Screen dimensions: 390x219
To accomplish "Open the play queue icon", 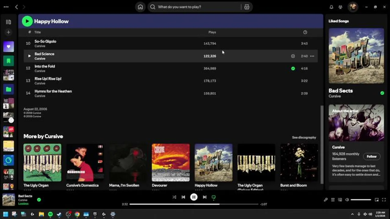I will click(333, 200).
